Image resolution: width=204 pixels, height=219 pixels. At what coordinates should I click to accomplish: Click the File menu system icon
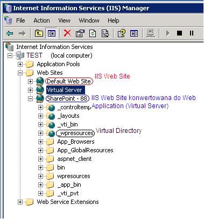pos(8,20)
